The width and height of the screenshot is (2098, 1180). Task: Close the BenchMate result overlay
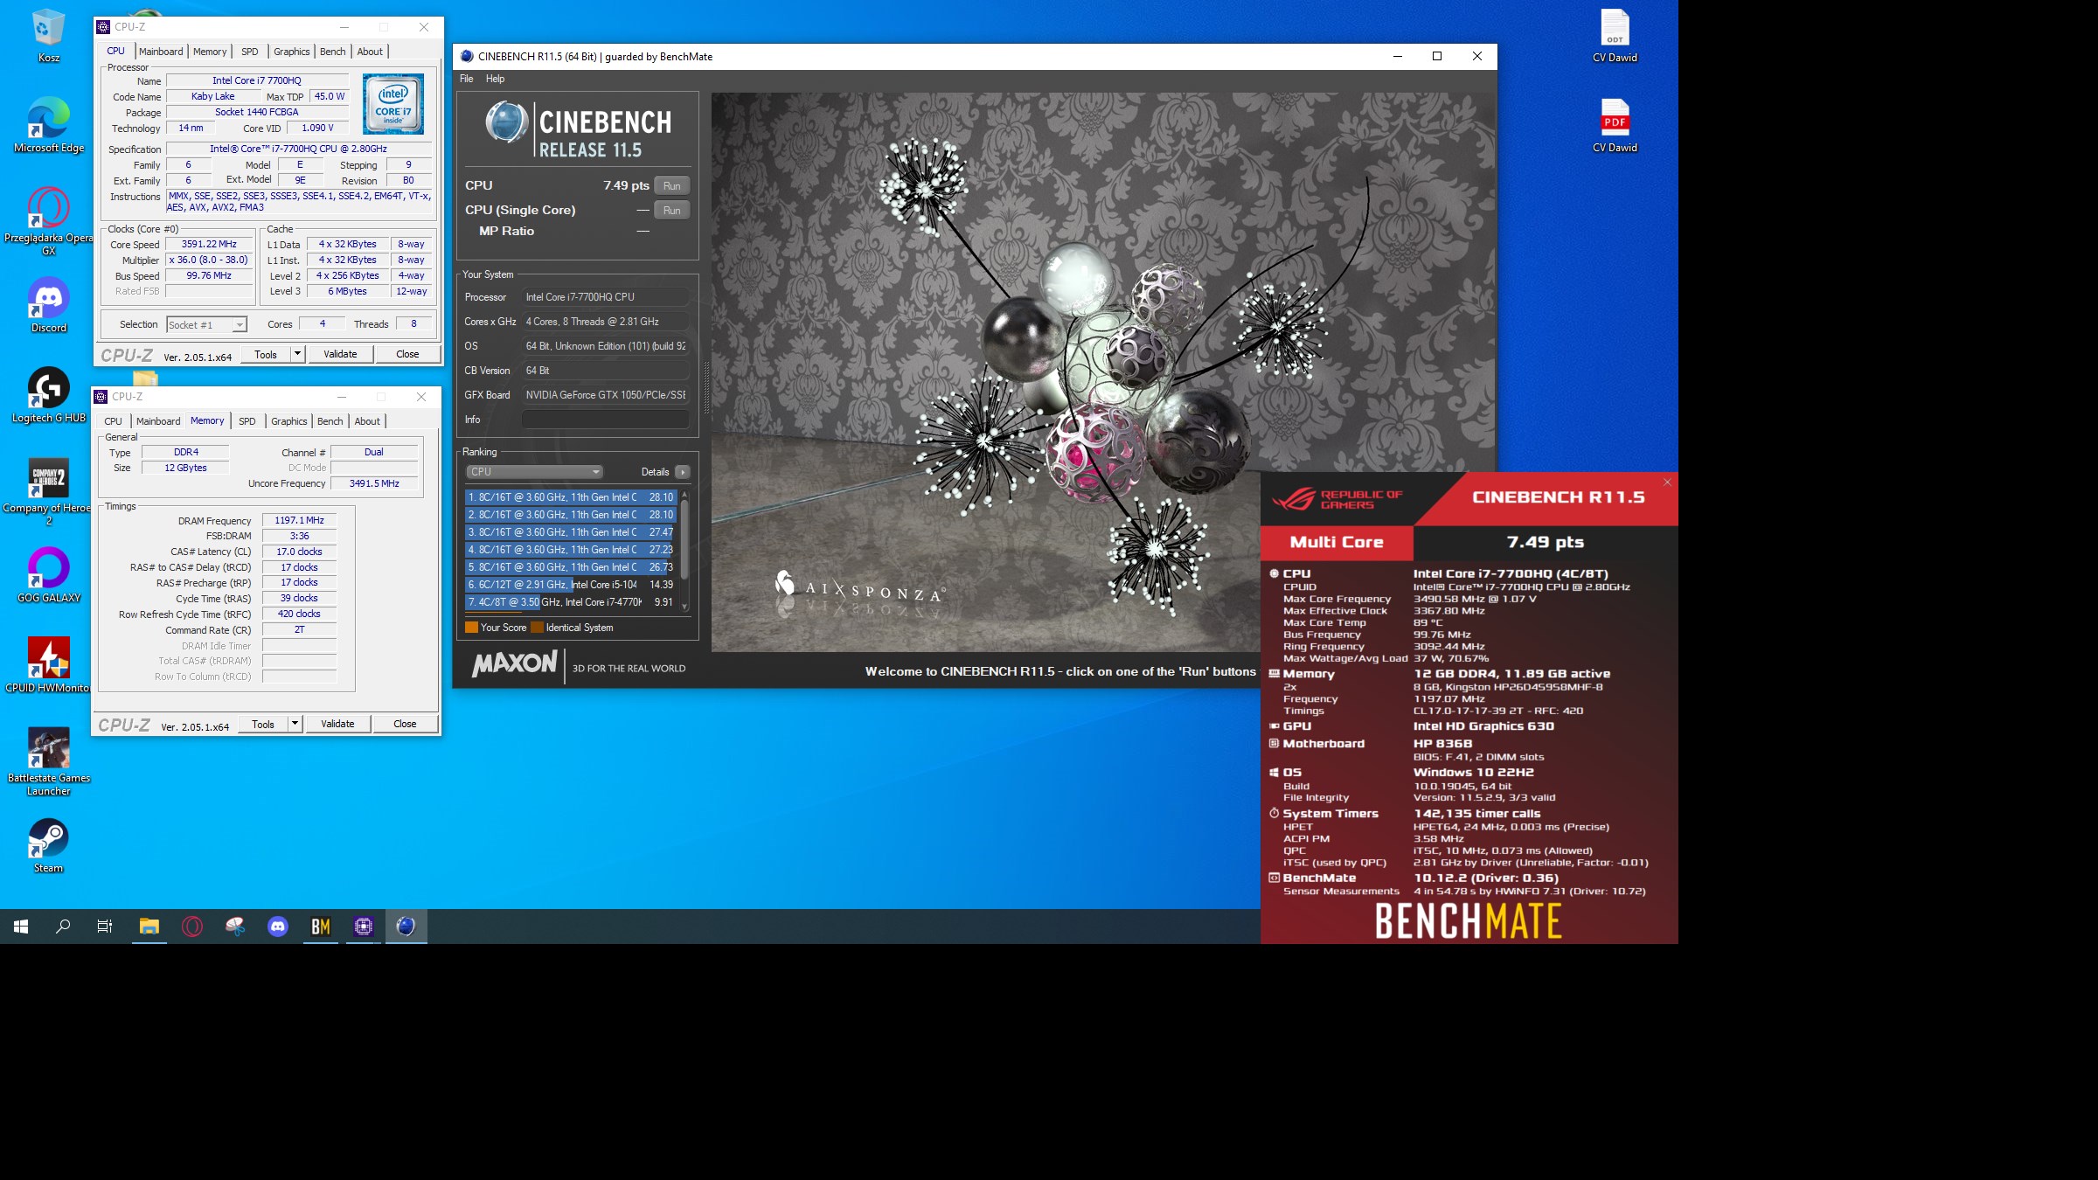pyautogui.click(x=1667, y=482)
